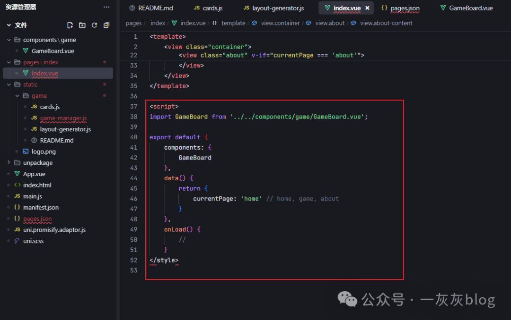
Task: Click view.container in the breadcrumb
Action: 280,23
